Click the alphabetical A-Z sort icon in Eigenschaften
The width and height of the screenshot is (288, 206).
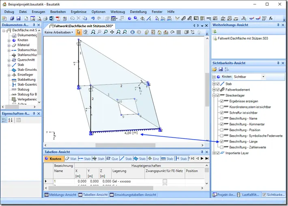pos(10,120)
